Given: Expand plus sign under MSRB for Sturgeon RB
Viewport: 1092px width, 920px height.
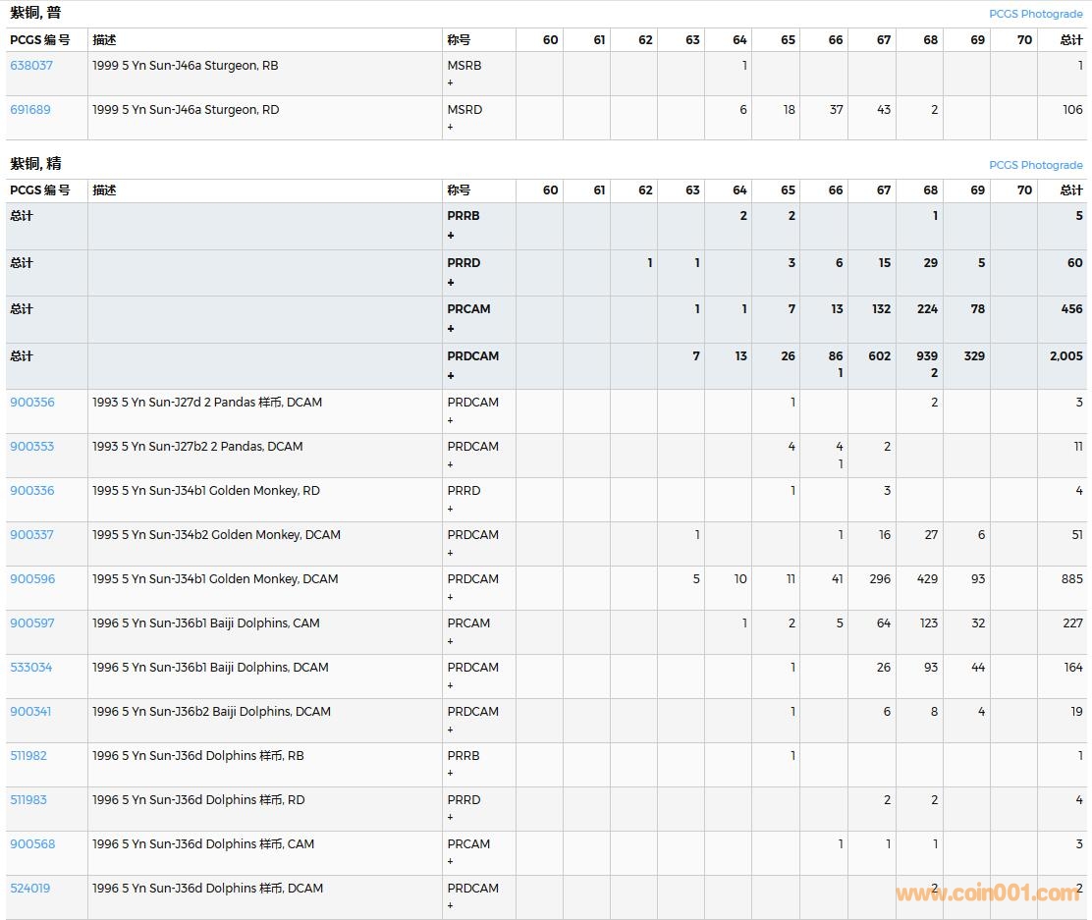Looking at the screenshot, I should click(x=451, y=83).
